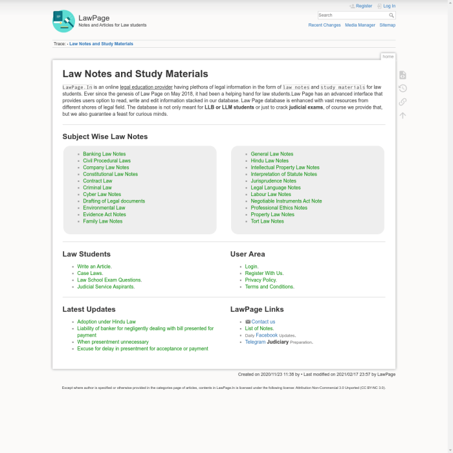Open the old revisions history icon

pos(403,89)
